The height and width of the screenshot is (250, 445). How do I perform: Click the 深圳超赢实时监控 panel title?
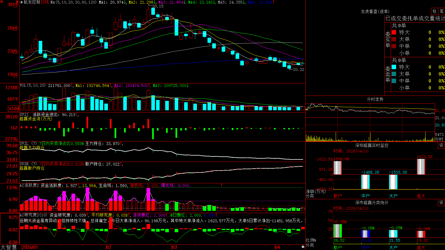point(372,145)
